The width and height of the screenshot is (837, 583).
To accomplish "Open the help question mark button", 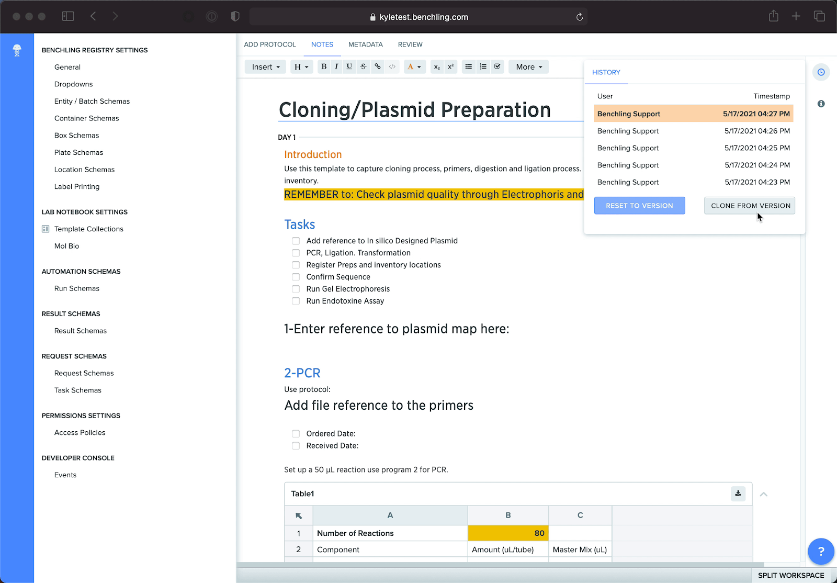I will pyautogui.click(x=821, y=551).
